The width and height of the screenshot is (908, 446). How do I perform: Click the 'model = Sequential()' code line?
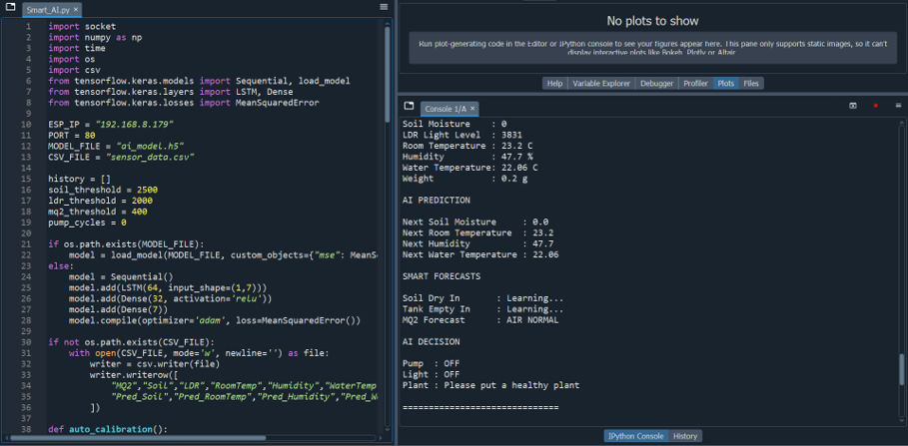click(x=121, y=277)
